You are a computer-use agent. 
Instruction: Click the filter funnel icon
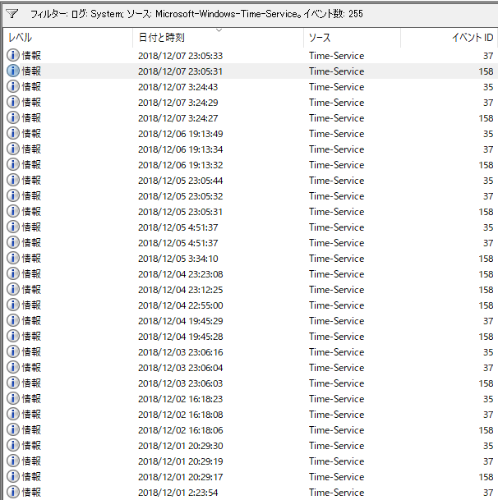(x=12, y=14)
